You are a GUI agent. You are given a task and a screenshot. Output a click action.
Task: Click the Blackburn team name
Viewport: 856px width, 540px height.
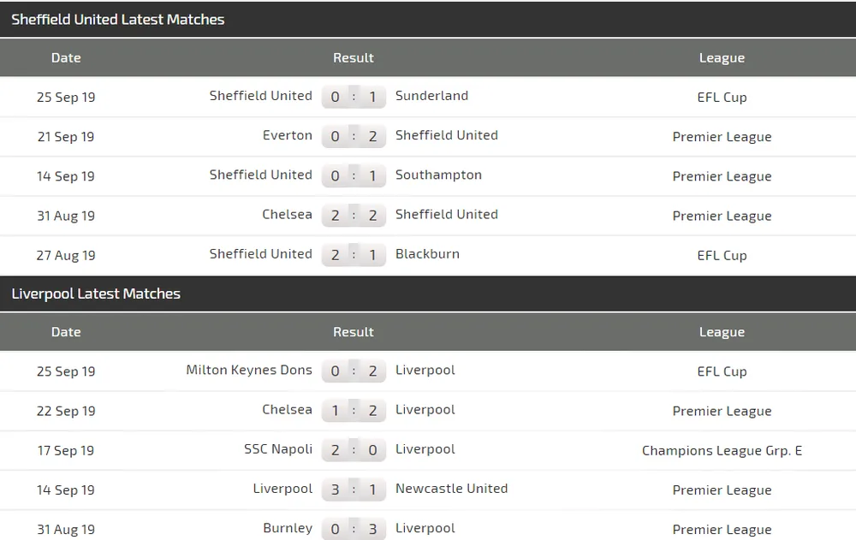[x=427, y=253]
